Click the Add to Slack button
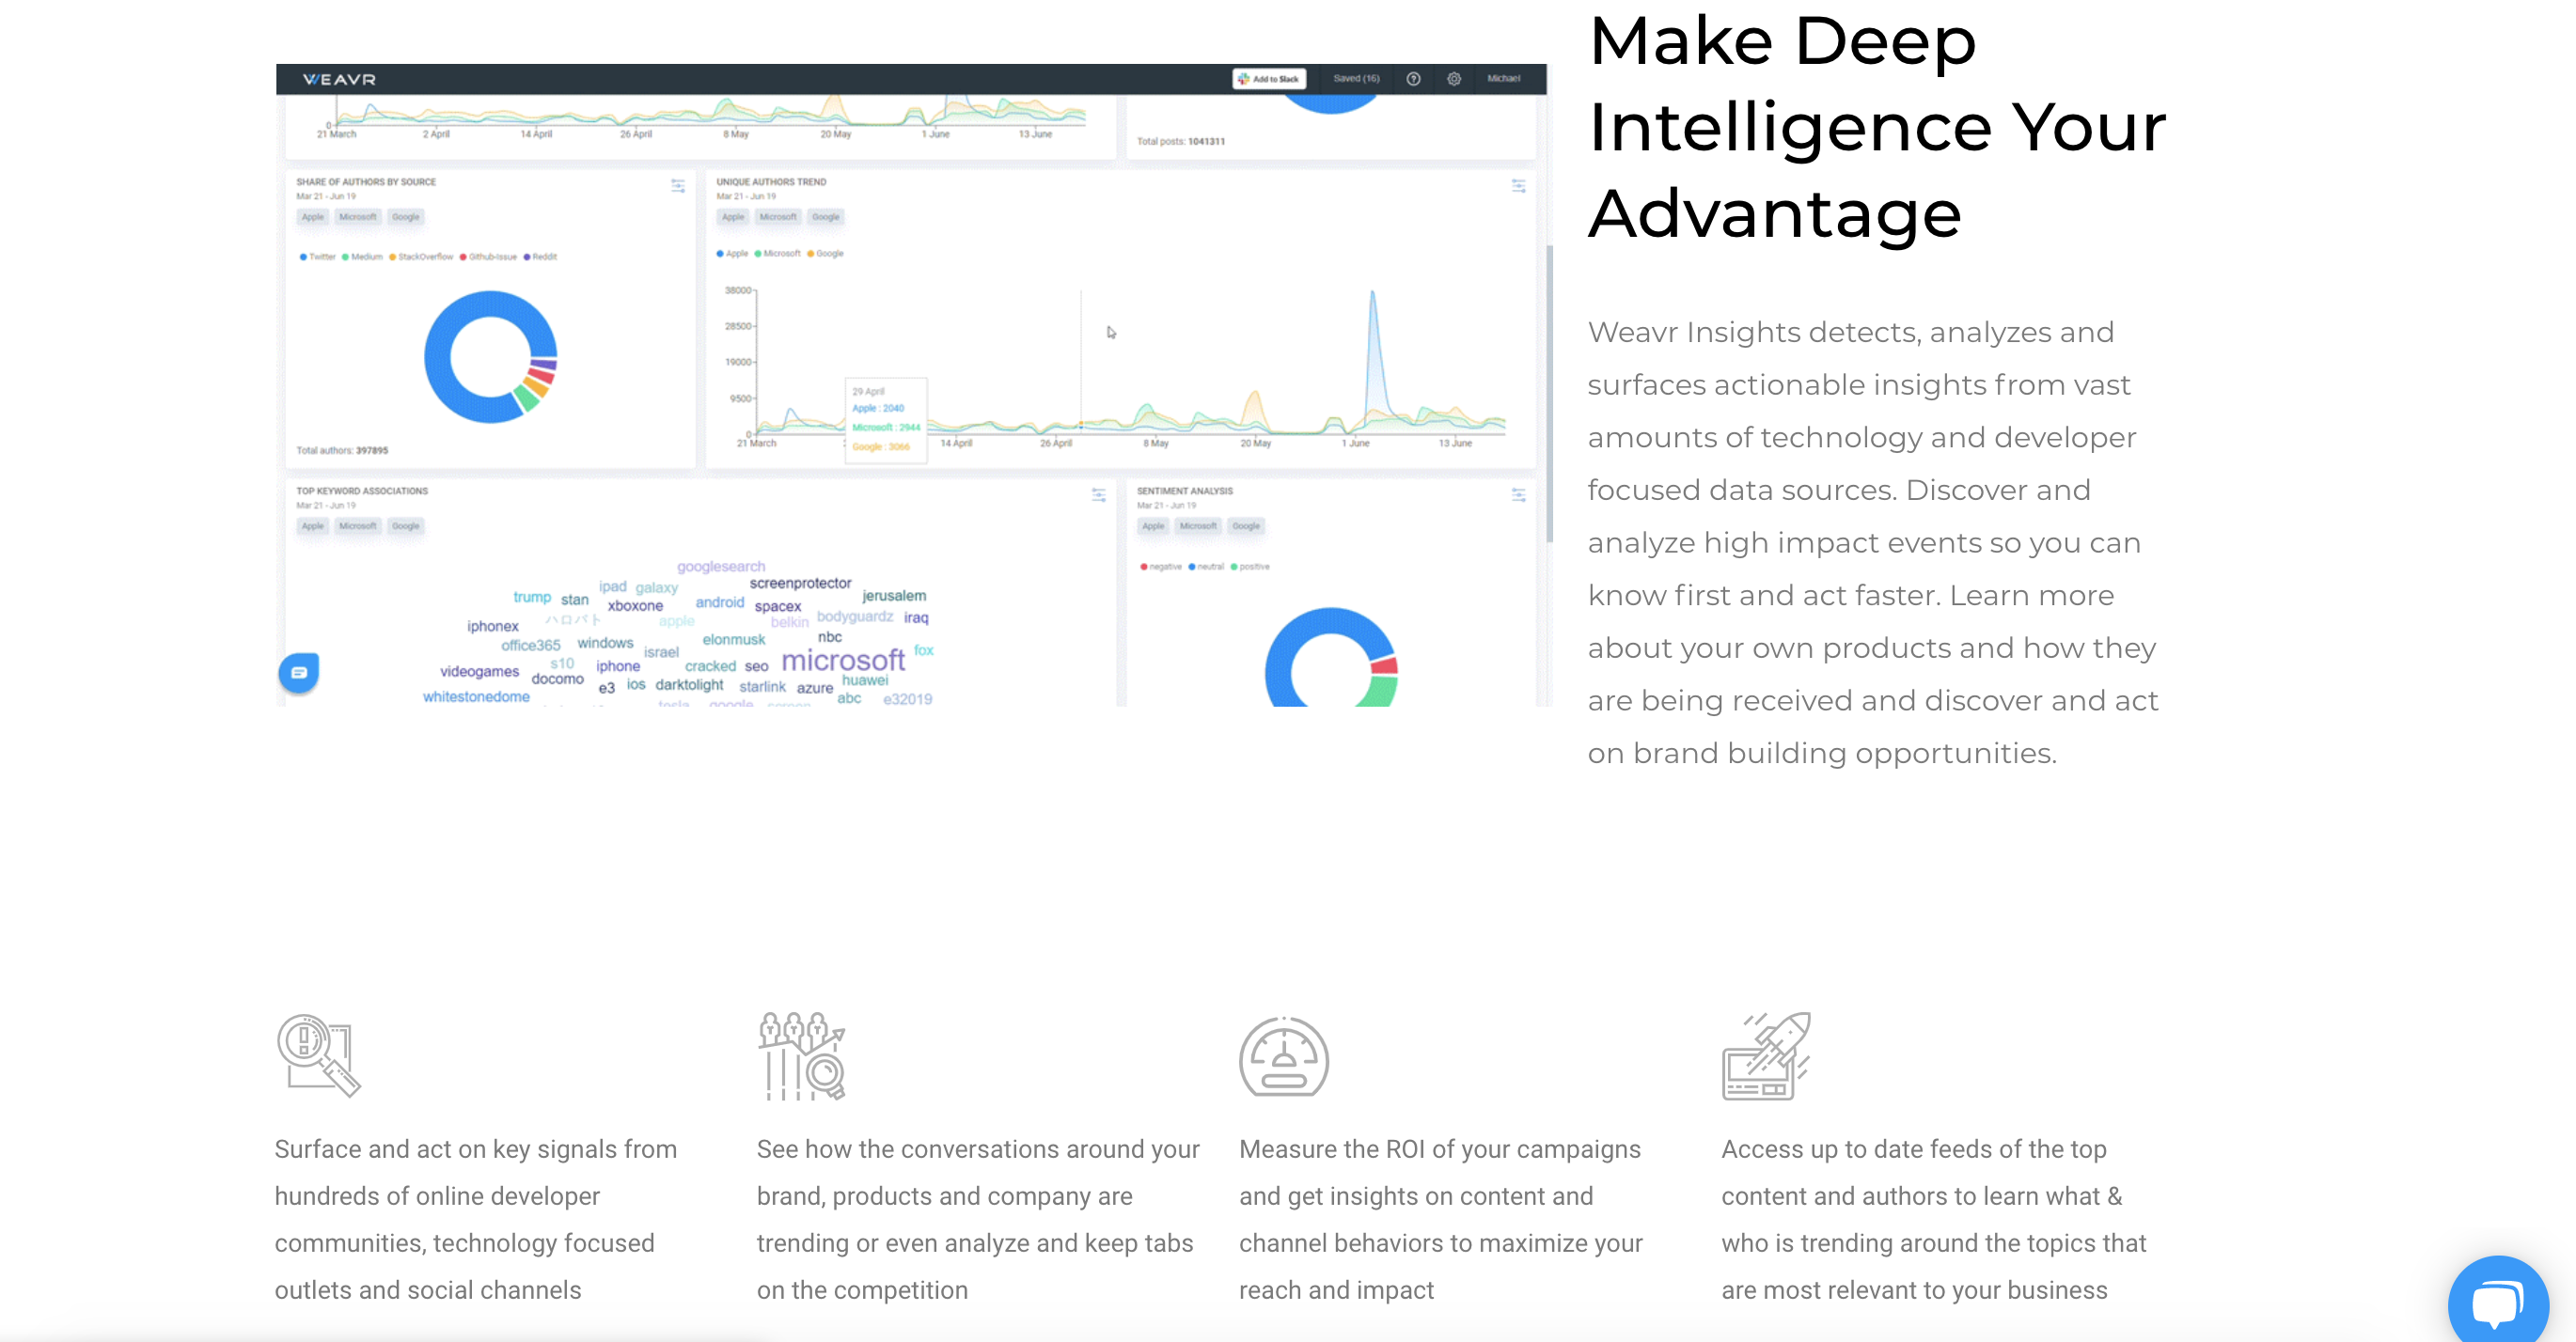This screenshot has height=1342, width=2576. click(x=1269, y=79)
